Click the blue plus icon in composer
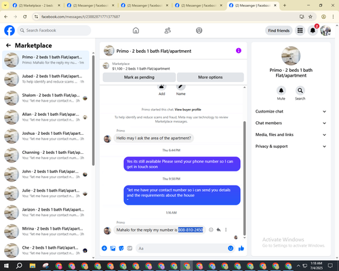 click(x=104, y=249)
